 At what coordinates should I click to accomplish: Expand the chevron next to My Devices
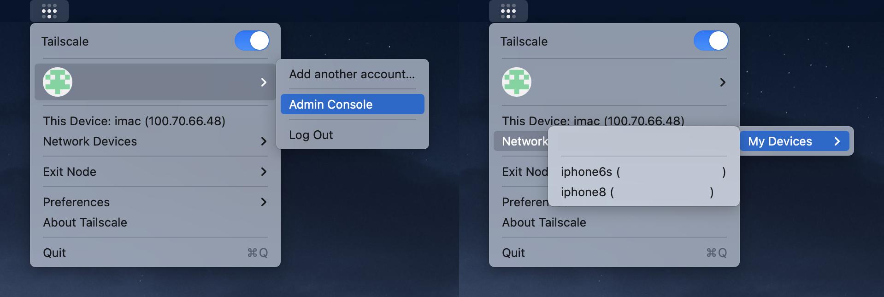click(x=837, y=141)
